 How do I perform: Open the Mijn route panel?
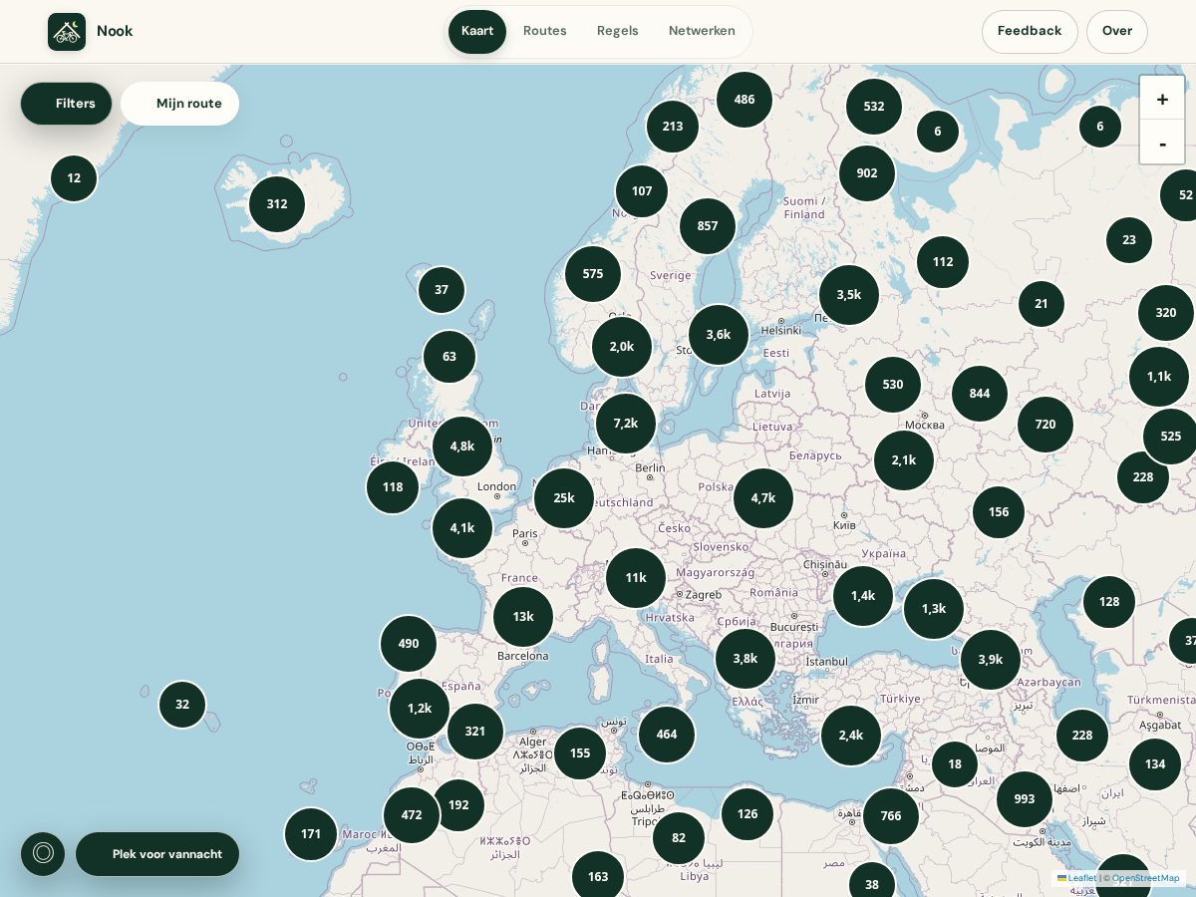tap(179, 104)
